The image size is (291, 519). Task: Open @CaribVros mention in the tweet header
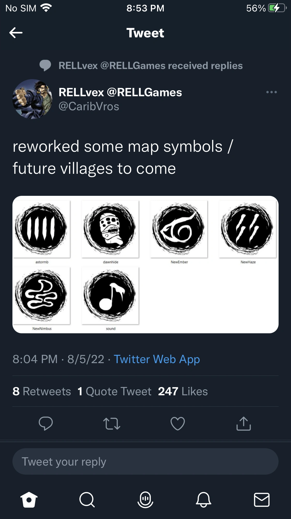89,106
